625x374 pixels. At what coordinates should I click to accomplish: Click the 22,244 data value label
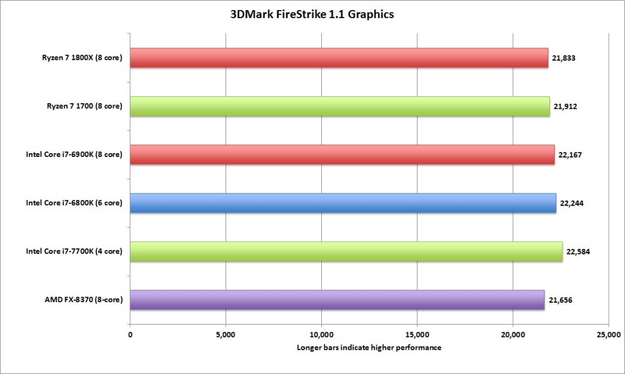[572, 203]
